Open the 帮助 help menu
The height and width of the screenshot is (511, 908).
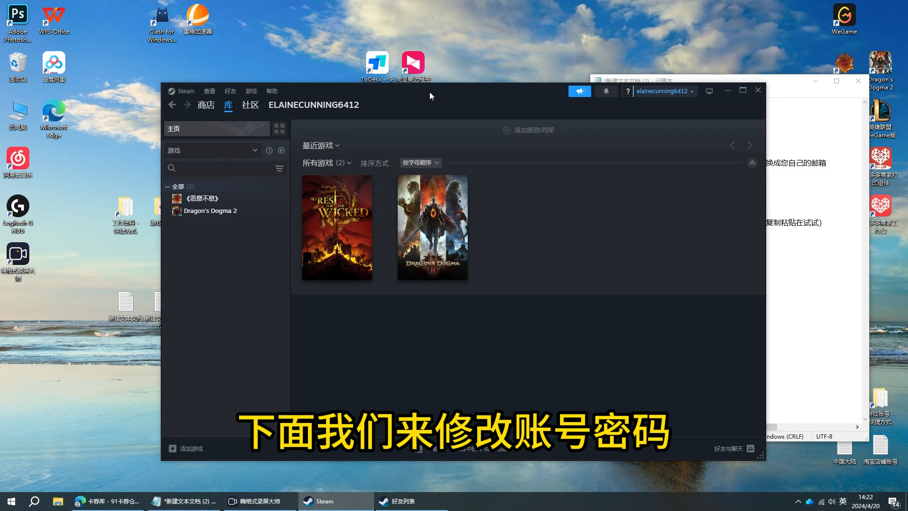[x=272, y=91]
